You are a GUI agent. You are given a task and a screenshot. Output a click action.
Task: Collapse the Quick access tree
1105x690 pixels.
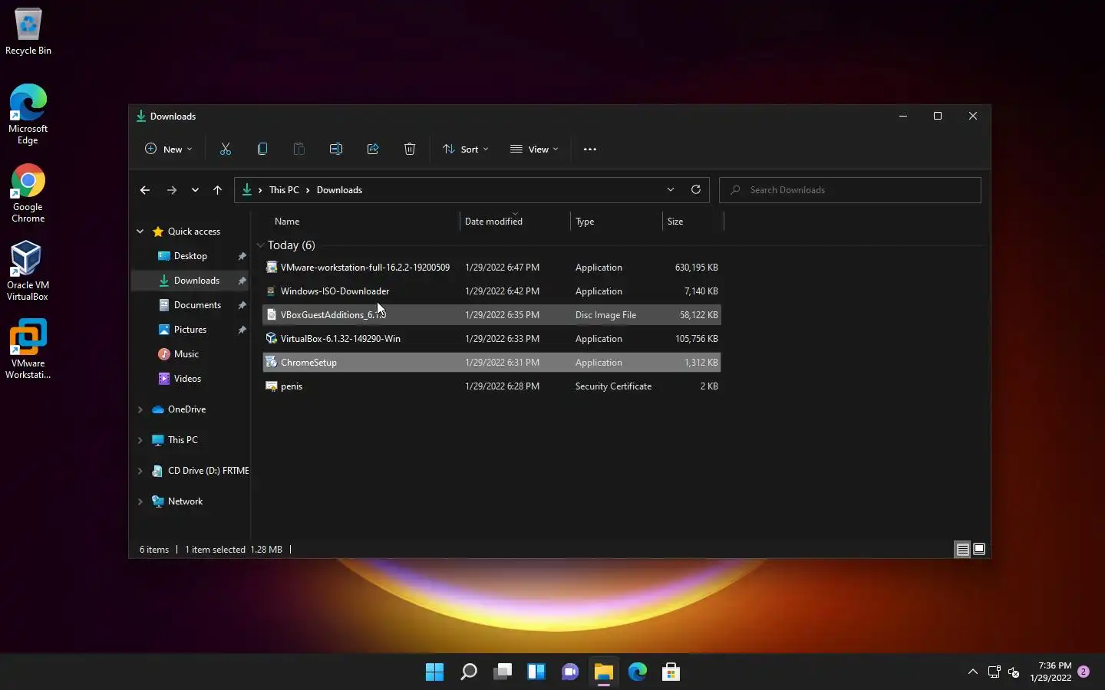[140, 232]
